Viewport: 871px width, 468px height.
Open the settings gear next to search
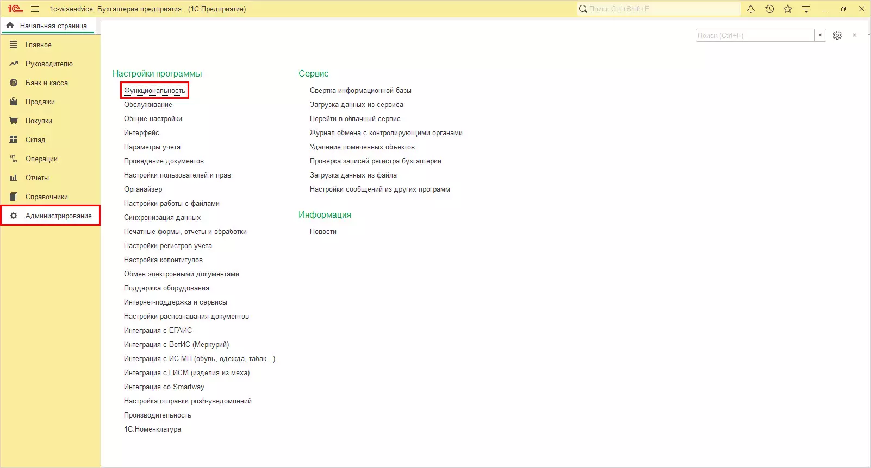click(x=837, y=35)
